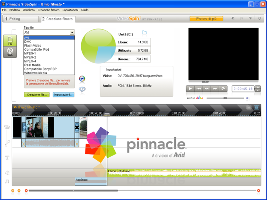Click the Creazione file... button

(37, 95)
